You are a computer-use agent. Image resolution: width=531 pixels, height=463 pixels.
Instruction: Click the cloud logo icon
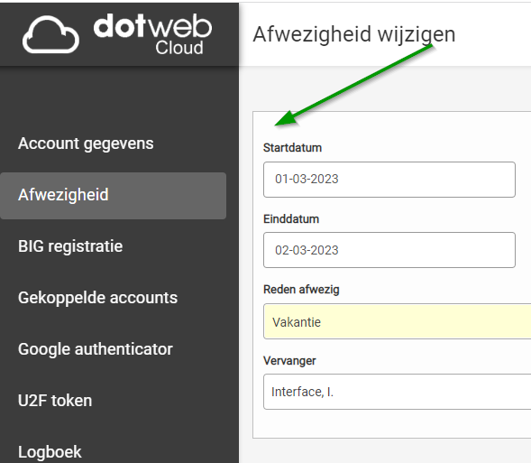[50, 34]
